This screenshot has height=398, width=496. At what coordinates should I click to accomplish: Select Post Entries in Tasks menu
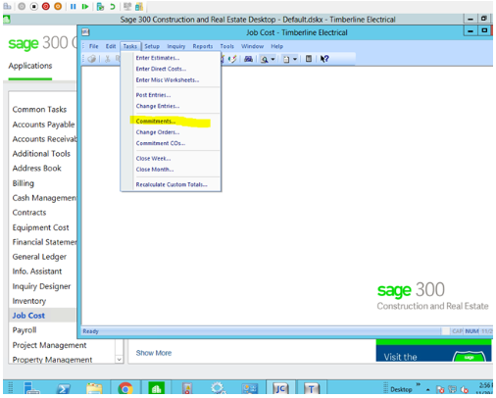153,95
